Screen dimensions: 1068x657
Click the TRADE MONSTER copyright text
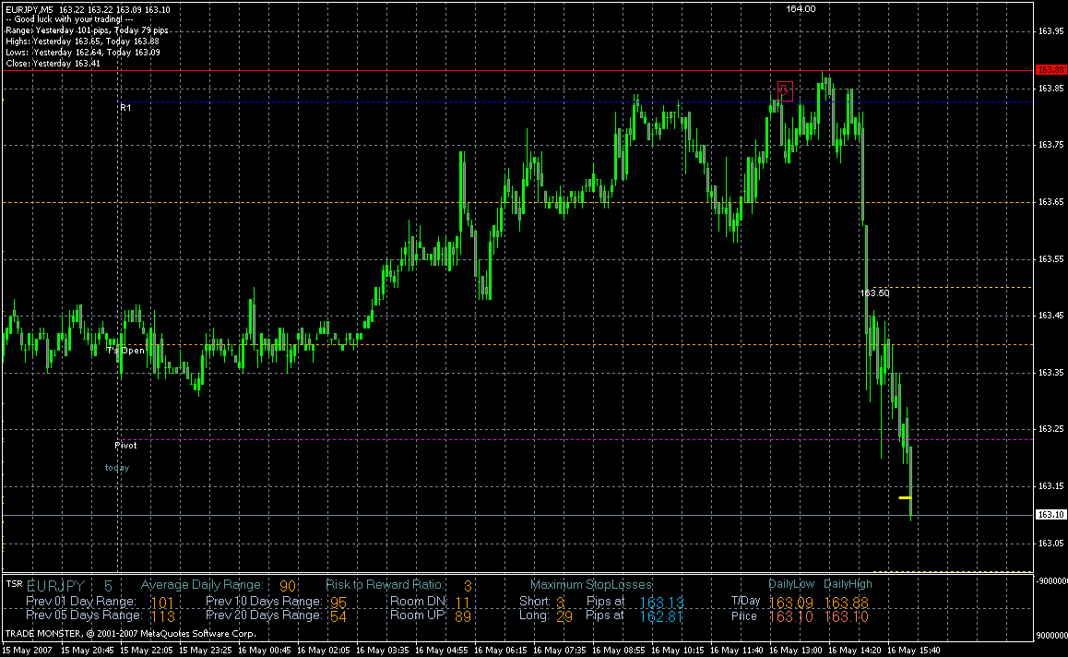pyautogui.click(x=131, y=634)
